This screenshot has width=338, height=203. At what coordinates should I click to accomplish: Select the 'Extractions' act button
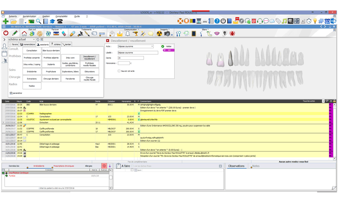(32, 78)
